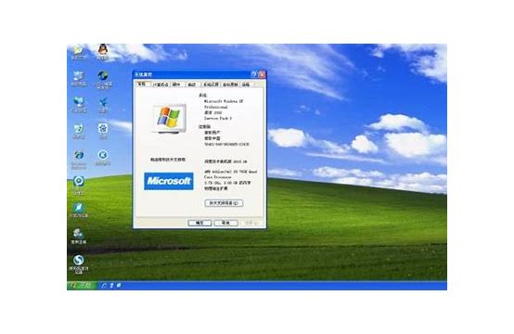Click the 'Core Processor' text line
514x334 pixels.
(x=218, y=177)
